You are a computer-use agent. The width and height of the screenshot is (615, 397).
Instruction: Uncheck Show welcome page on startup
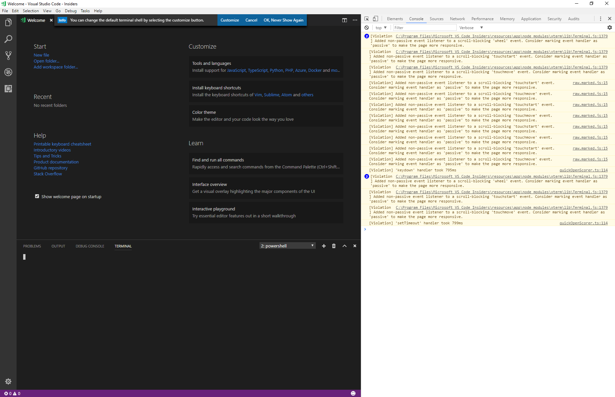click(37, 196)
